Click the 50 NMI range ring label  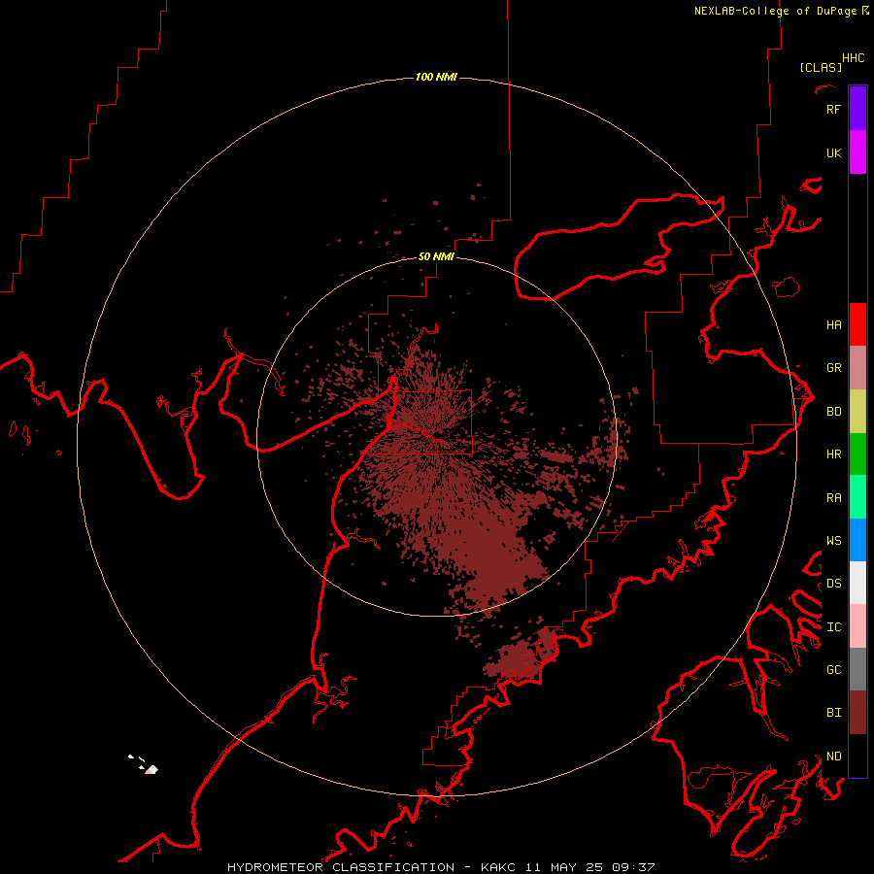point(436,256)
